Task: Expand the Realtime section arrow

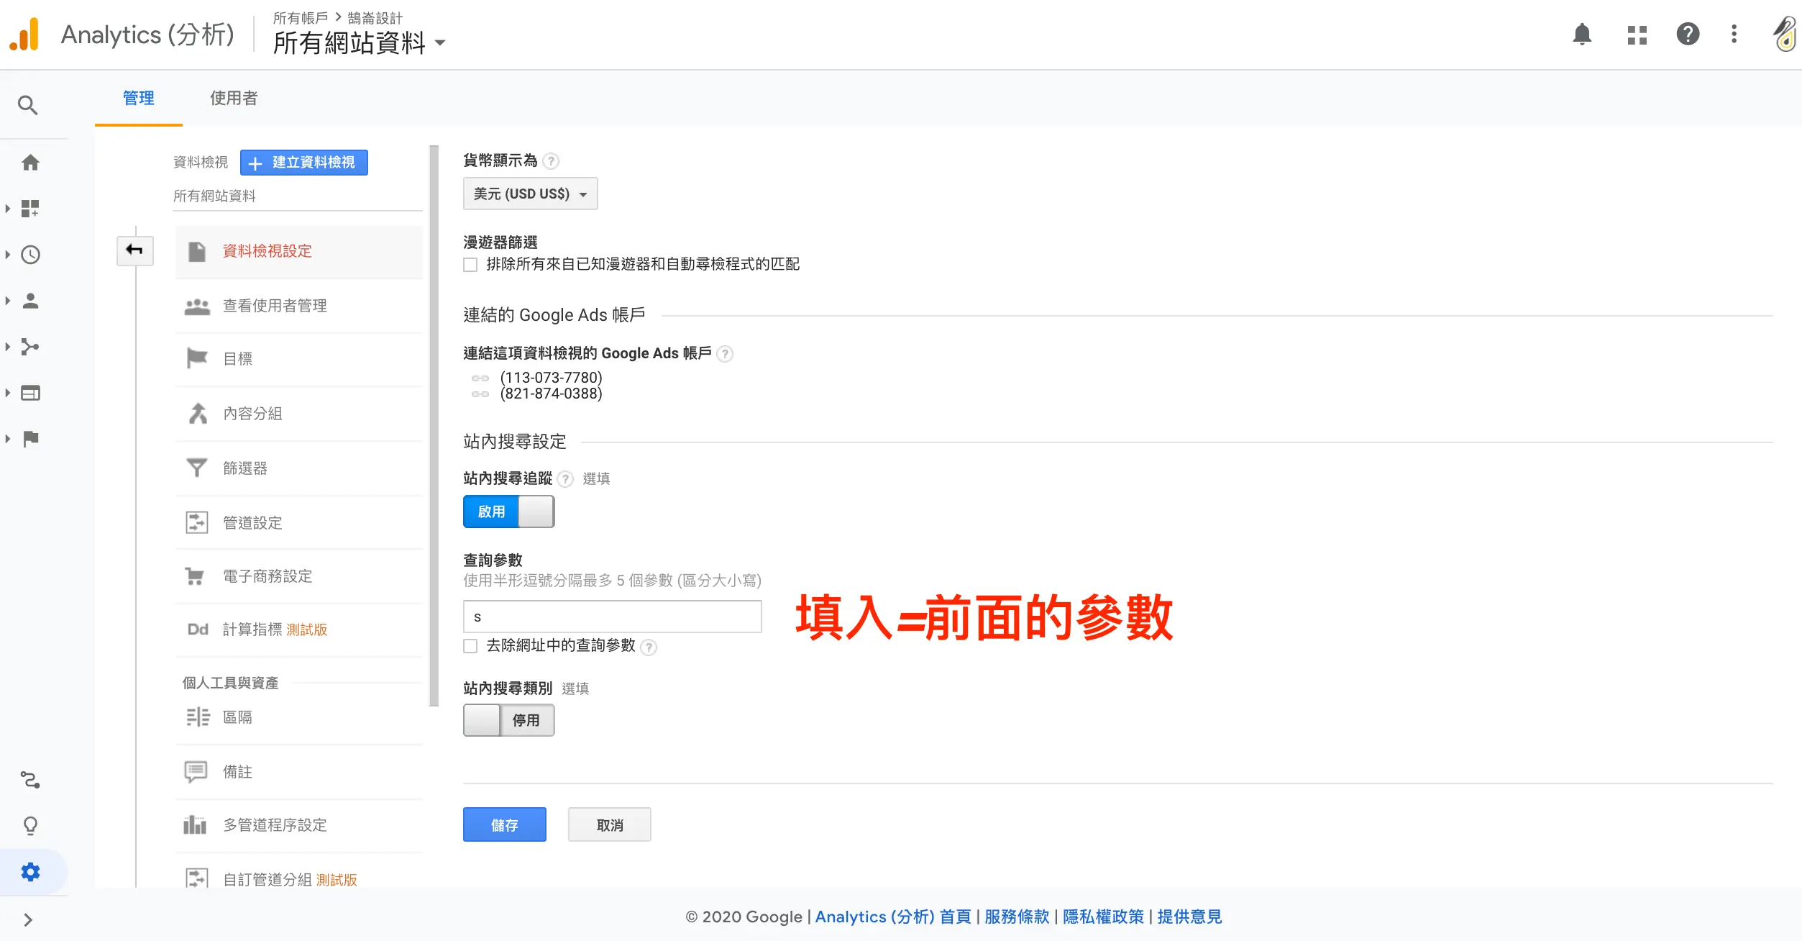Action: [x=7, y=255]
